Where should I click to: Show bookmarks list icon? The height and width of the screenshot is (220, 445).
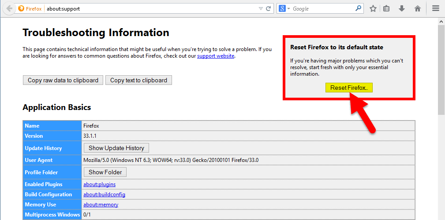[x=386, y=8]
